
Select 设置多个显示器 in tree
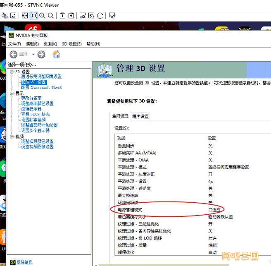[x=35, y=130]
